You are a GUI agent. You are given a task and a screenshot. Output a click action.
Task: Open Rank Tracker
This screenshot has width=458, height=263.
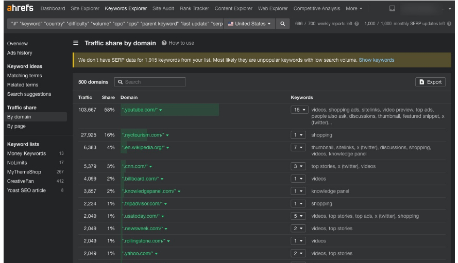[x=194, y=8]
